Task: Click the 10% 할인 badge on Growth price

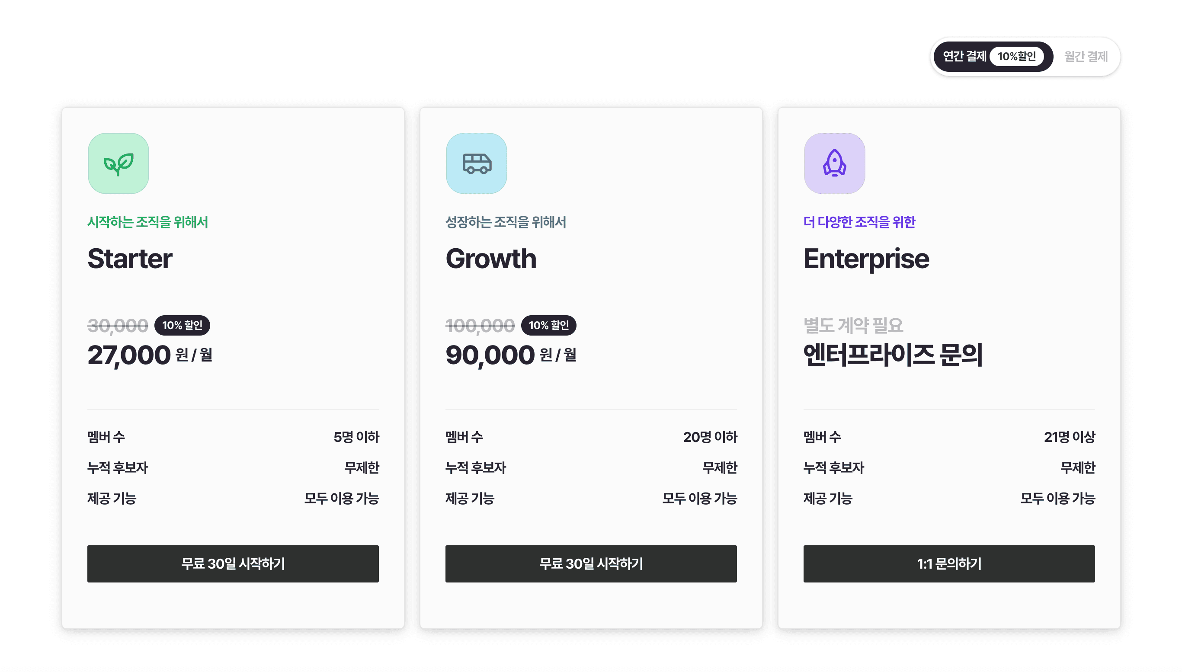Action: pyautogui.click(x=548, y=325)
